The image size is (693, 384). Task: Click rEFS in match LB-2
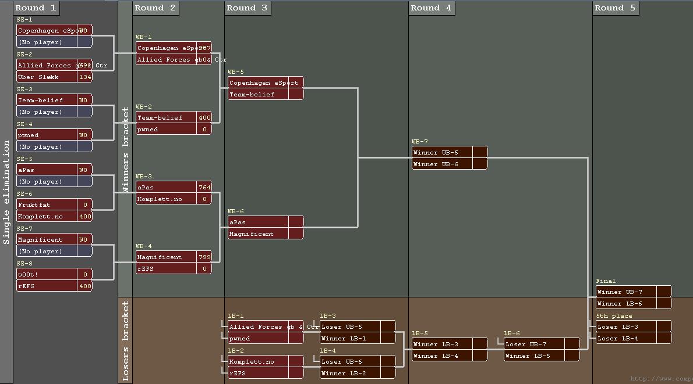point(266,372)
